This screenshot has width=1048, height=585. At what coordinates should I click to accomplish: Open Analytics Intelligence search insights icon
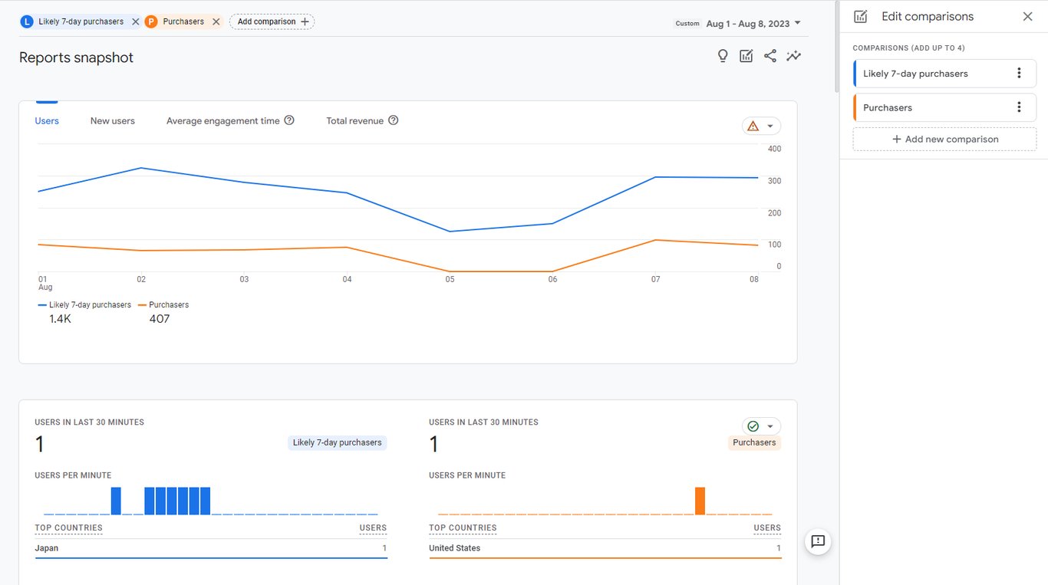click(793, 55)
